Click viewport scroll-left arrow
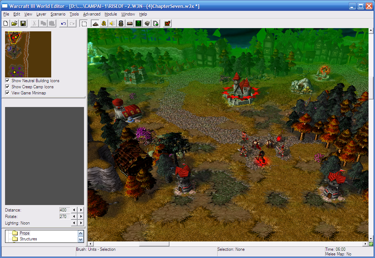The image size is (375, 258). tap(90, 244)
